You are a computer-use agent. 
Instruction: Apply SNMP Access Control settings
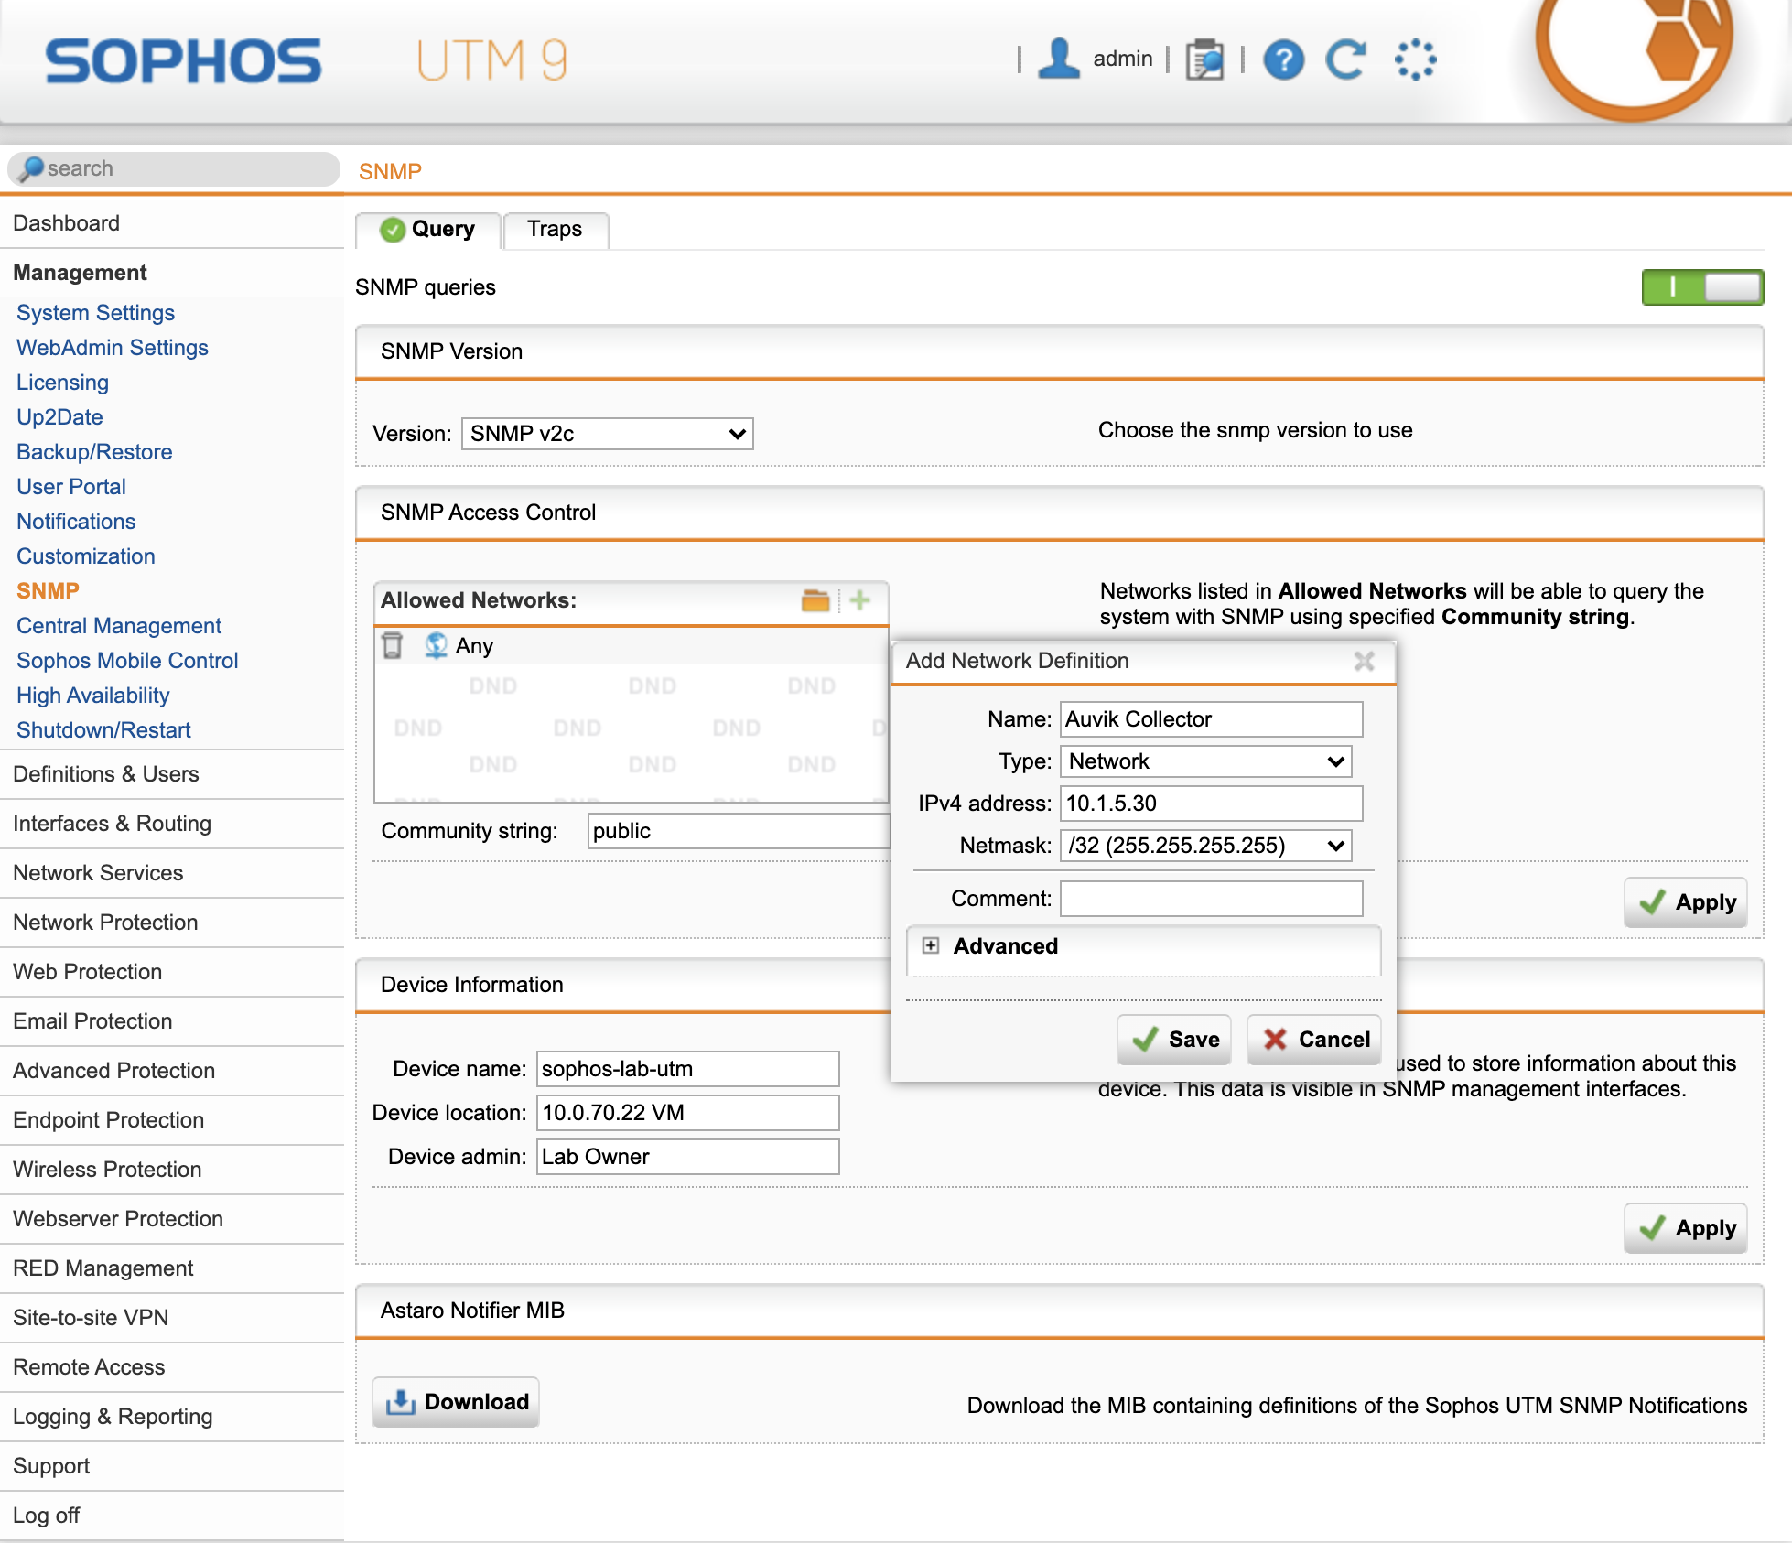[1686, 902]
